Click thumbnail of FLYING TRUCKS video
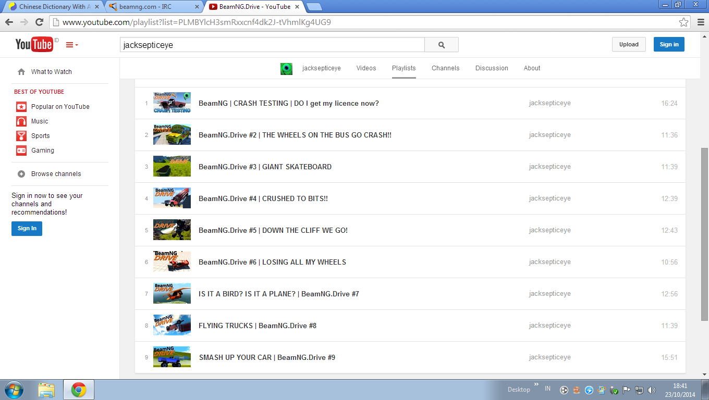709x400 pixels. coord(172,325)
